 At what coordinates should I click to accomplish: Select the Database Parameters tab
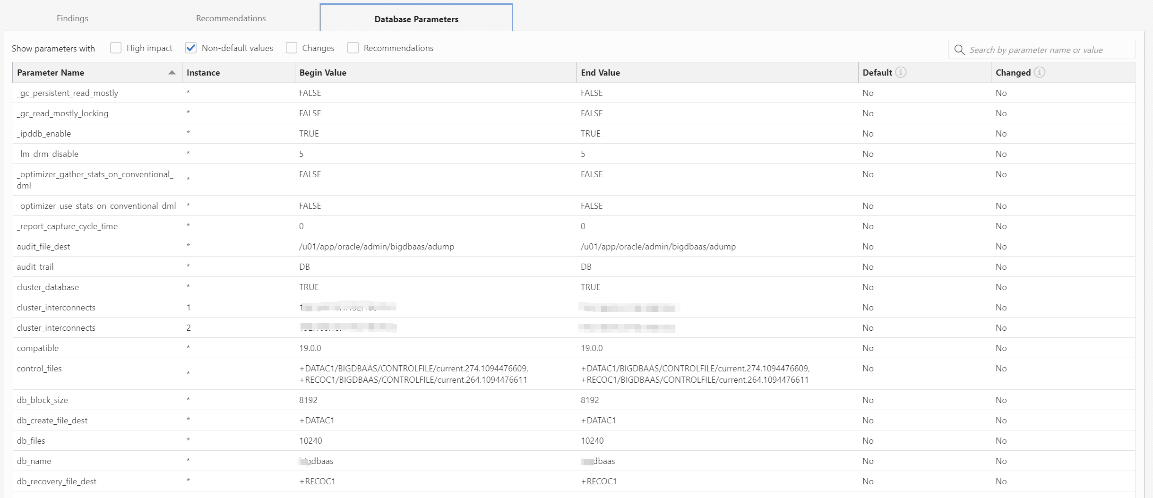pyautogui.click(x=416, y=19)
